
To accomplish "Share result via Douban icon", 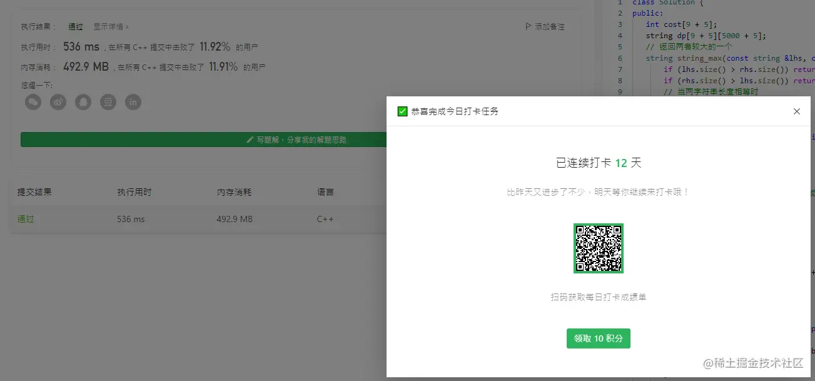I will coord(108,102).
